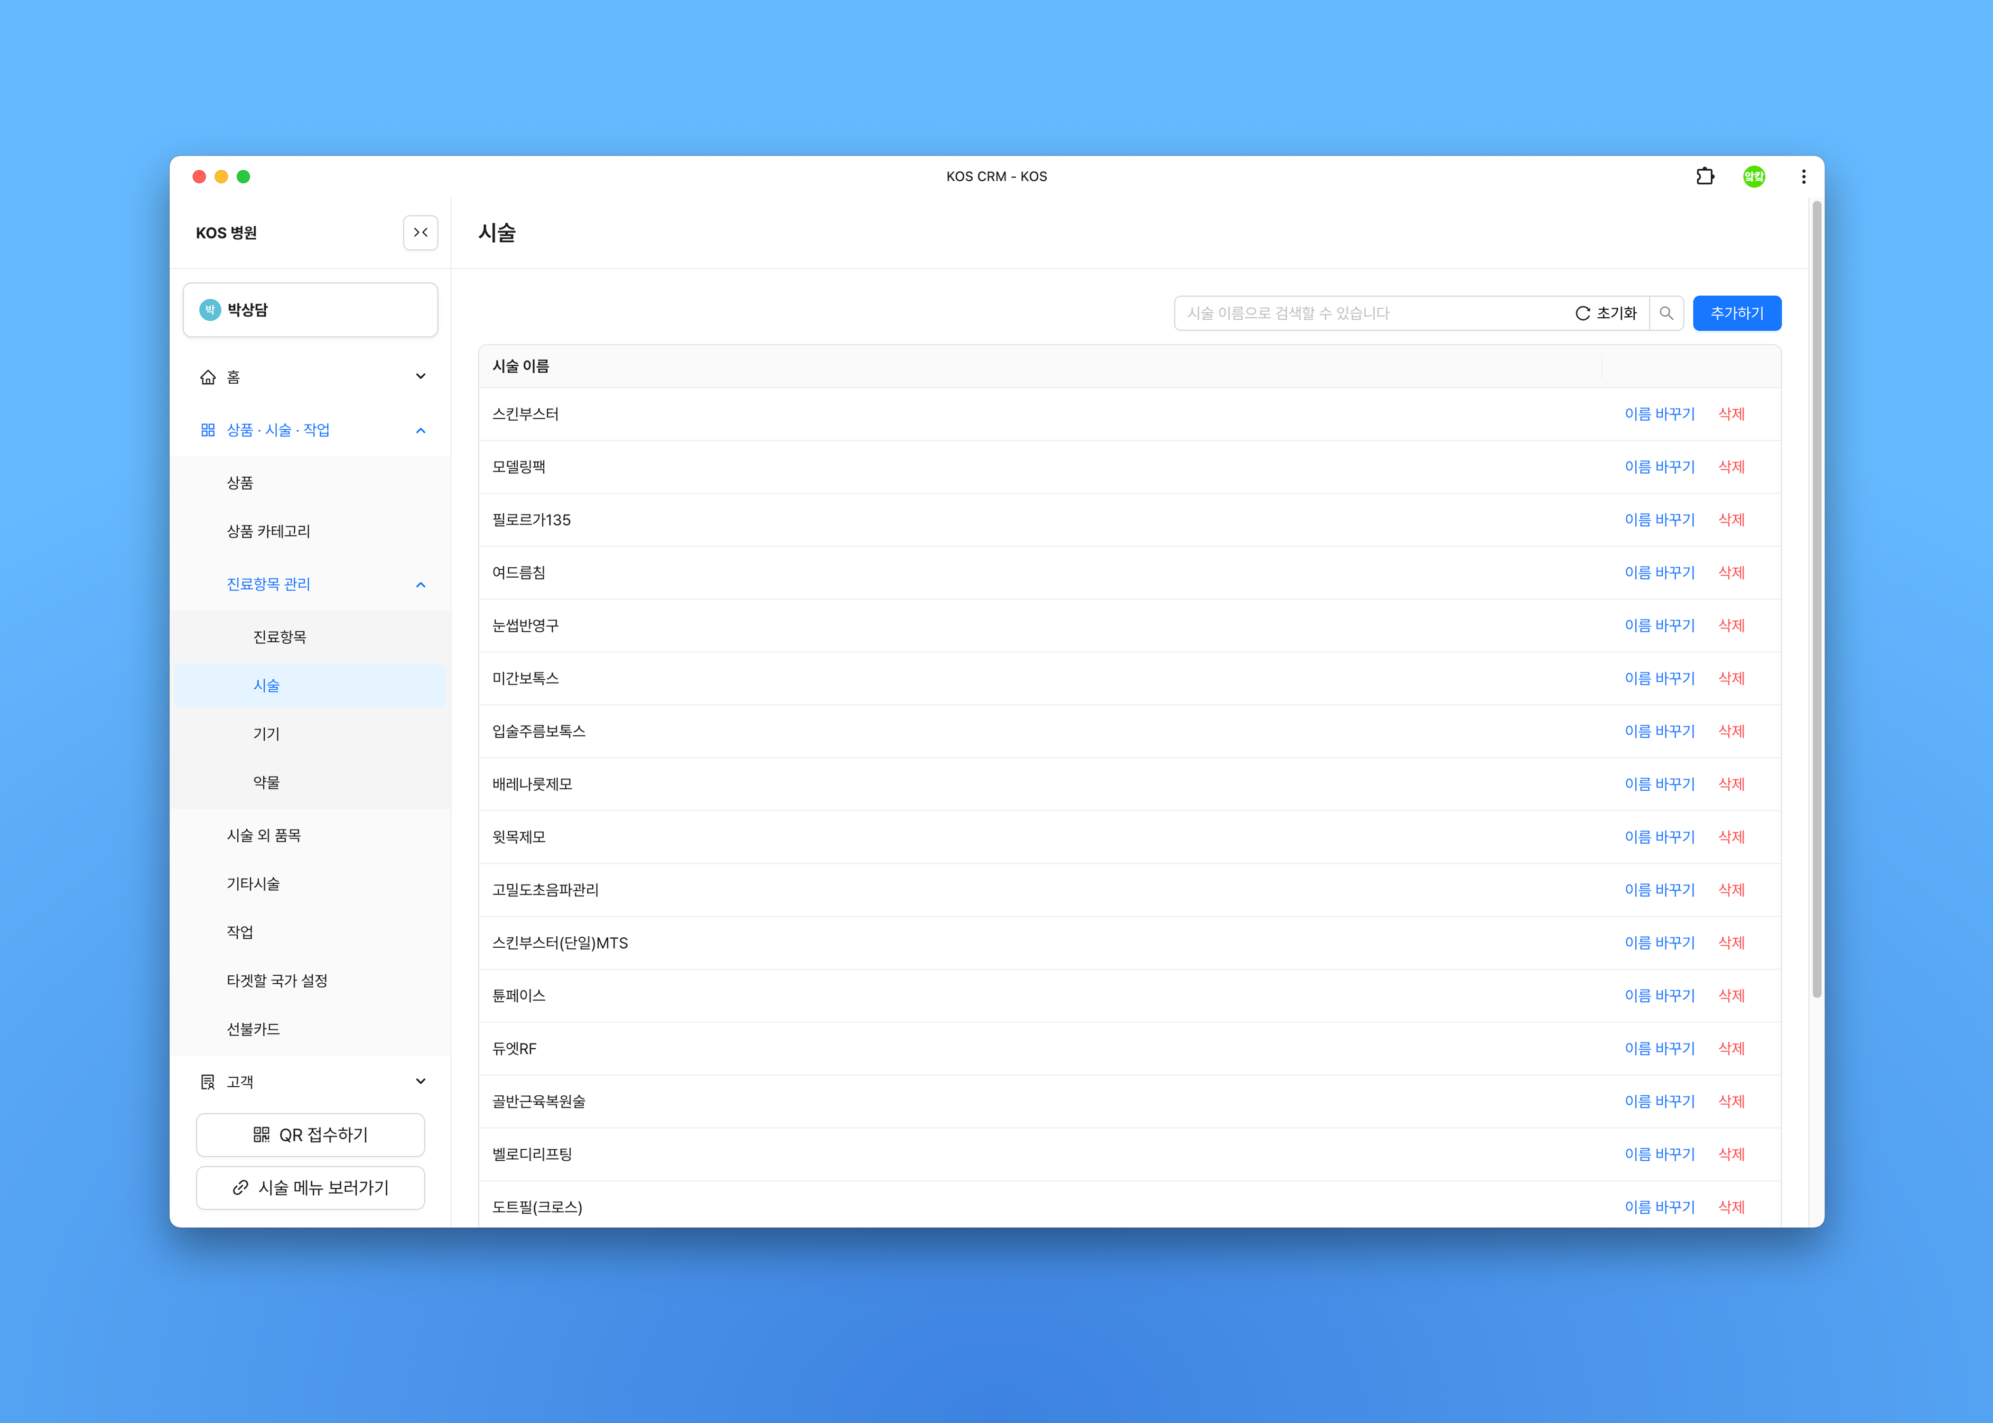The width and height of the screenshot is (1993, 1423).
Task: Click the grid icon beside 상품 · 시술 · 작업
Action: tap(208, 430)
